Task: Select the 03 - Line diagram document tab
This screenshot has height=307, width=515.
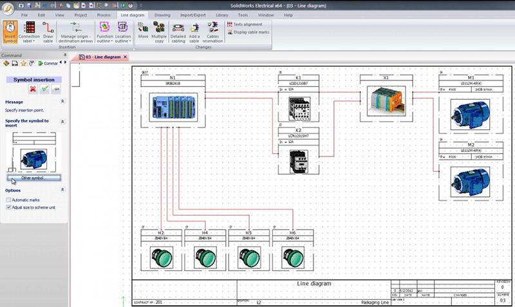Action: coord(100,57)
